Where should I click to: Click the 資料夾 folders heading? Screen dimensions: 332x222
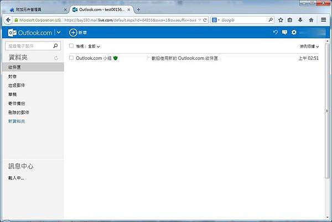point(18,57)
